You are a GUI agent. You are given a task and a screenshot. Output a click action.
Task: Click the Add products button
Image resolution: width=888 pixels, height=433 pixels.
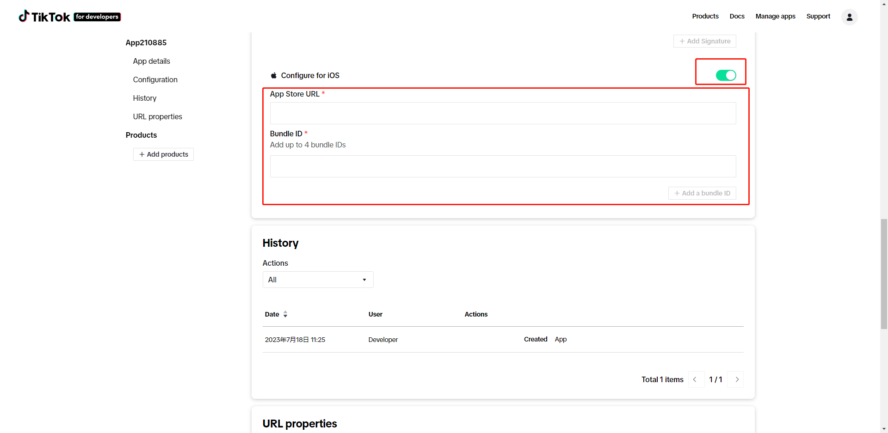pos(163,154)
